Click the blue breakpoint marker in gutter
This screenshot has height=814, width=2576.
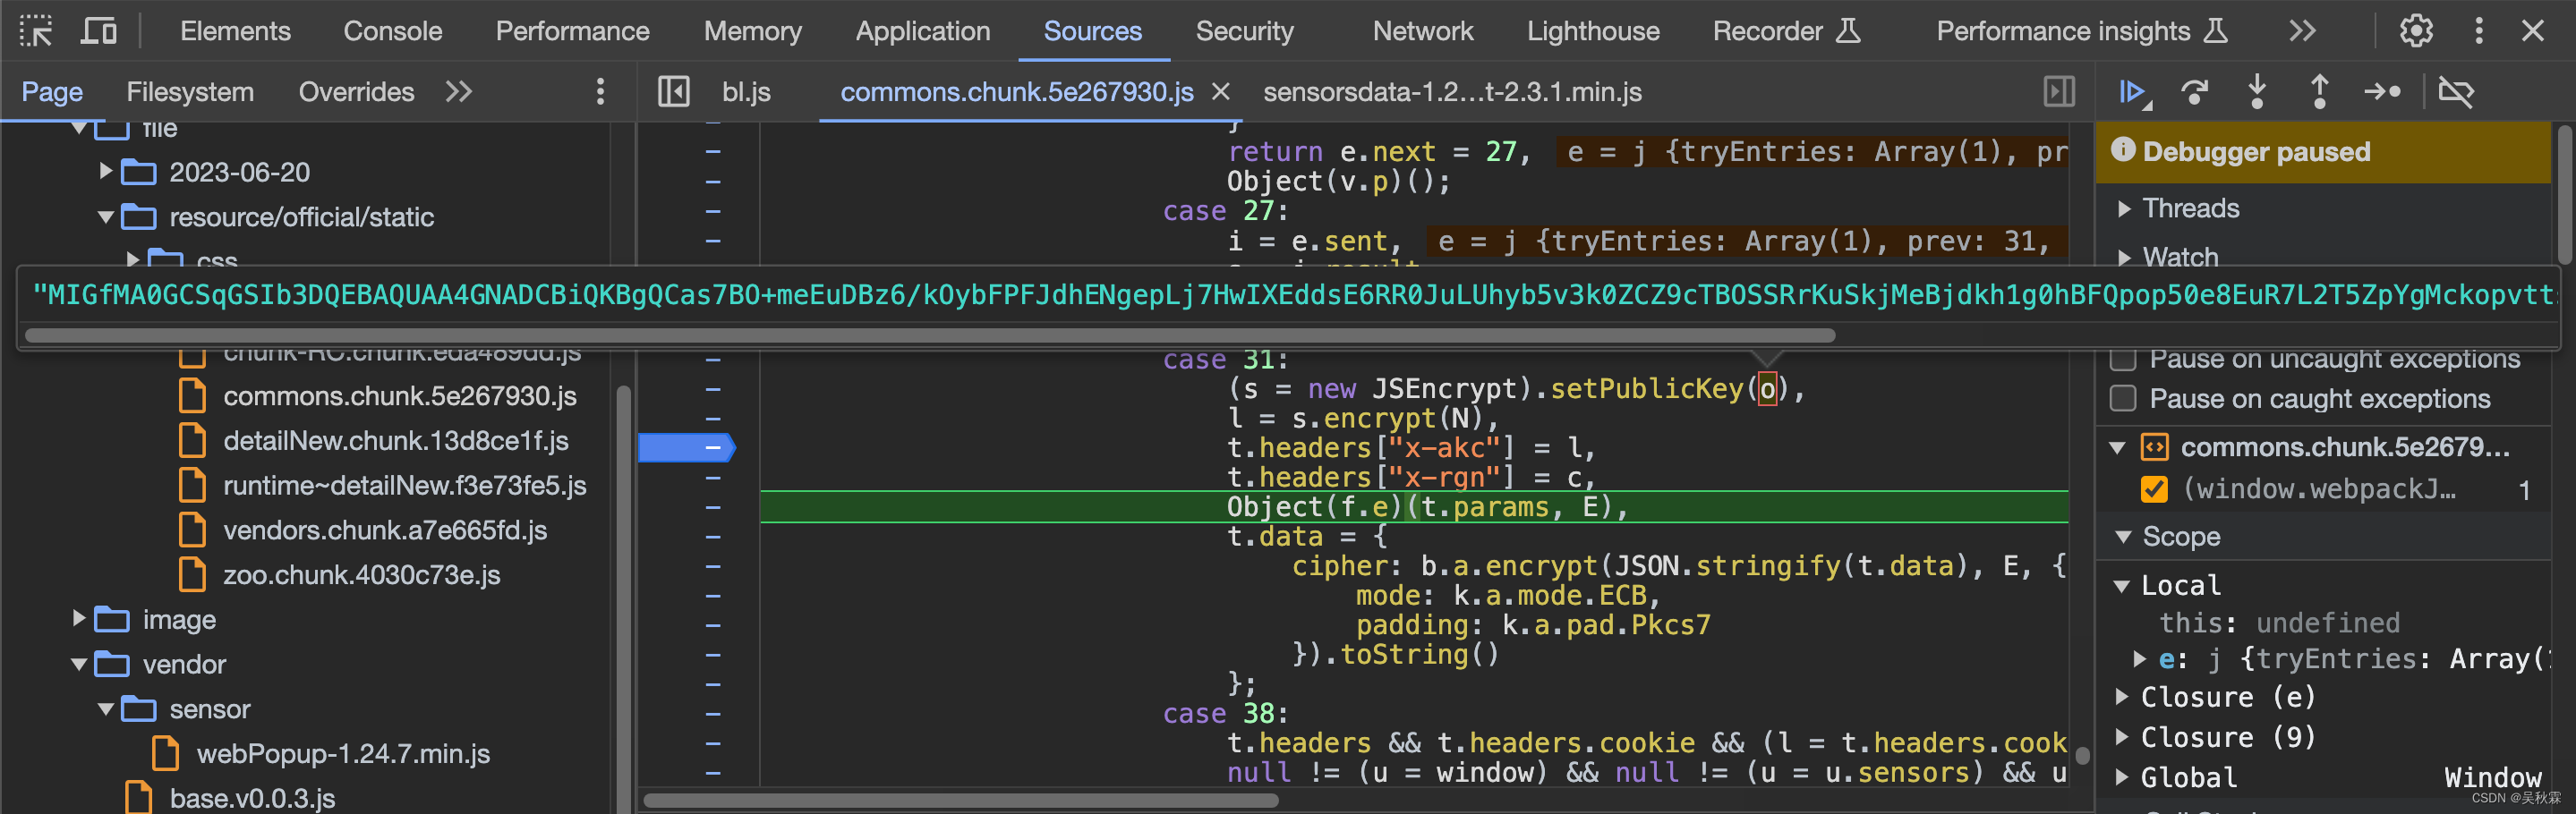pos(686,447)
